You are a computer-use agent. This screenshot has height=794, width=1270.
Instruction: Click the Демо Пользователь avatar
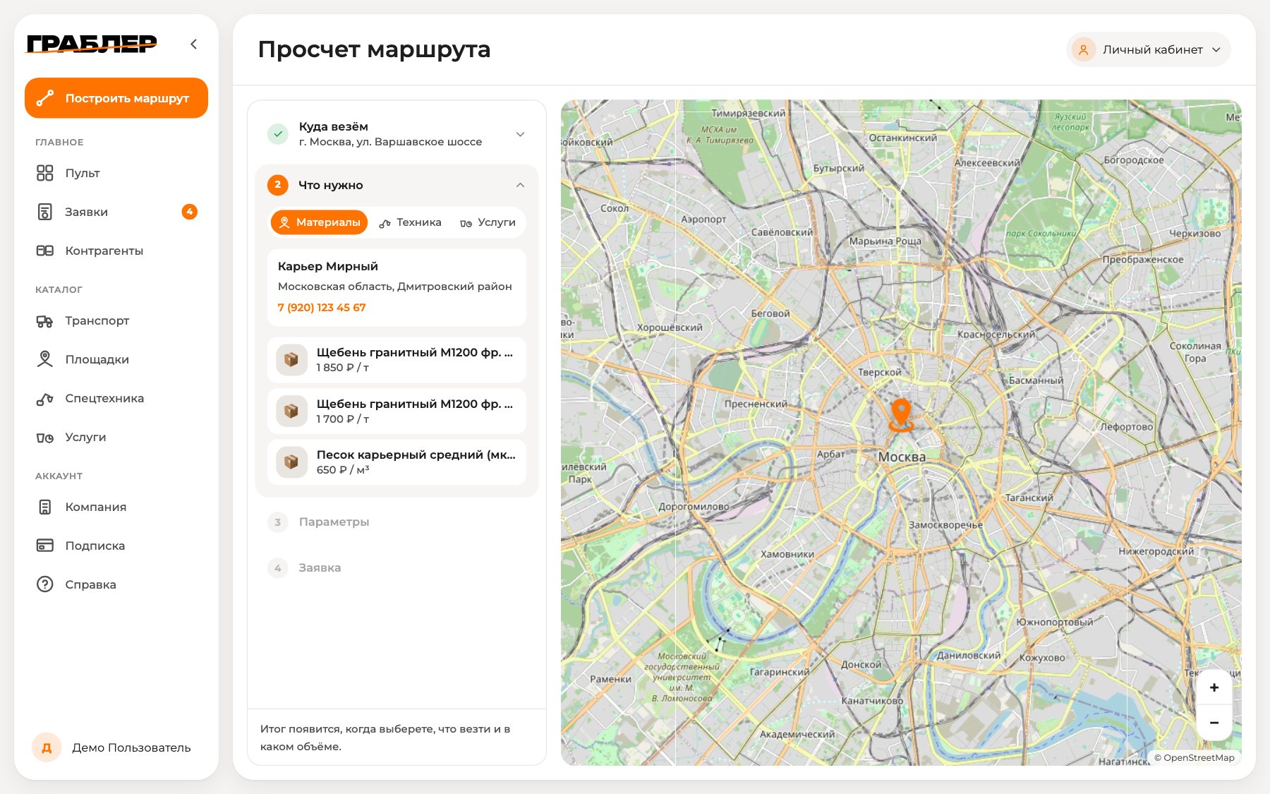click(x=47, y=747)
